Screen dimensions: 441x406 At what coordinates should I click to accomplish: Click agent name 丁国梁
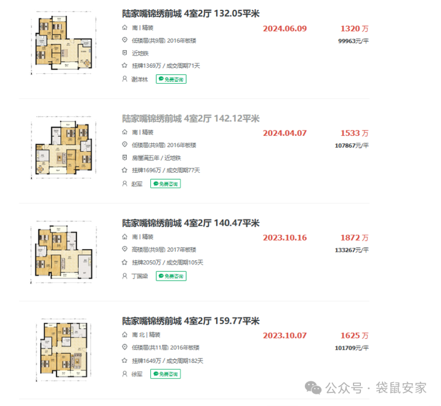140,276
